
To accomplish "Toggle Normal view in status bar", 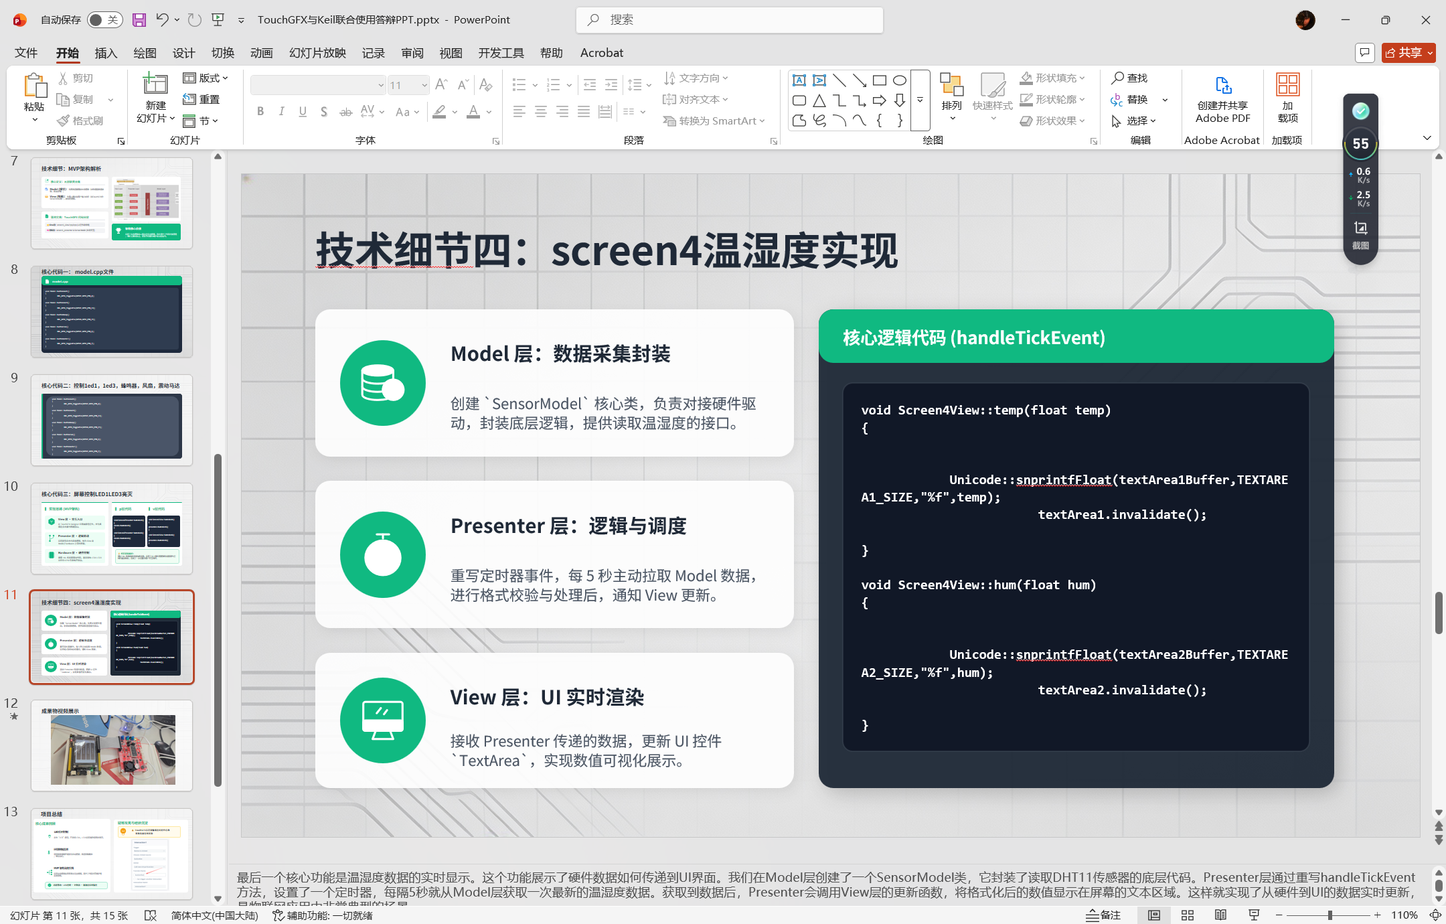I will click(1154, 915).
